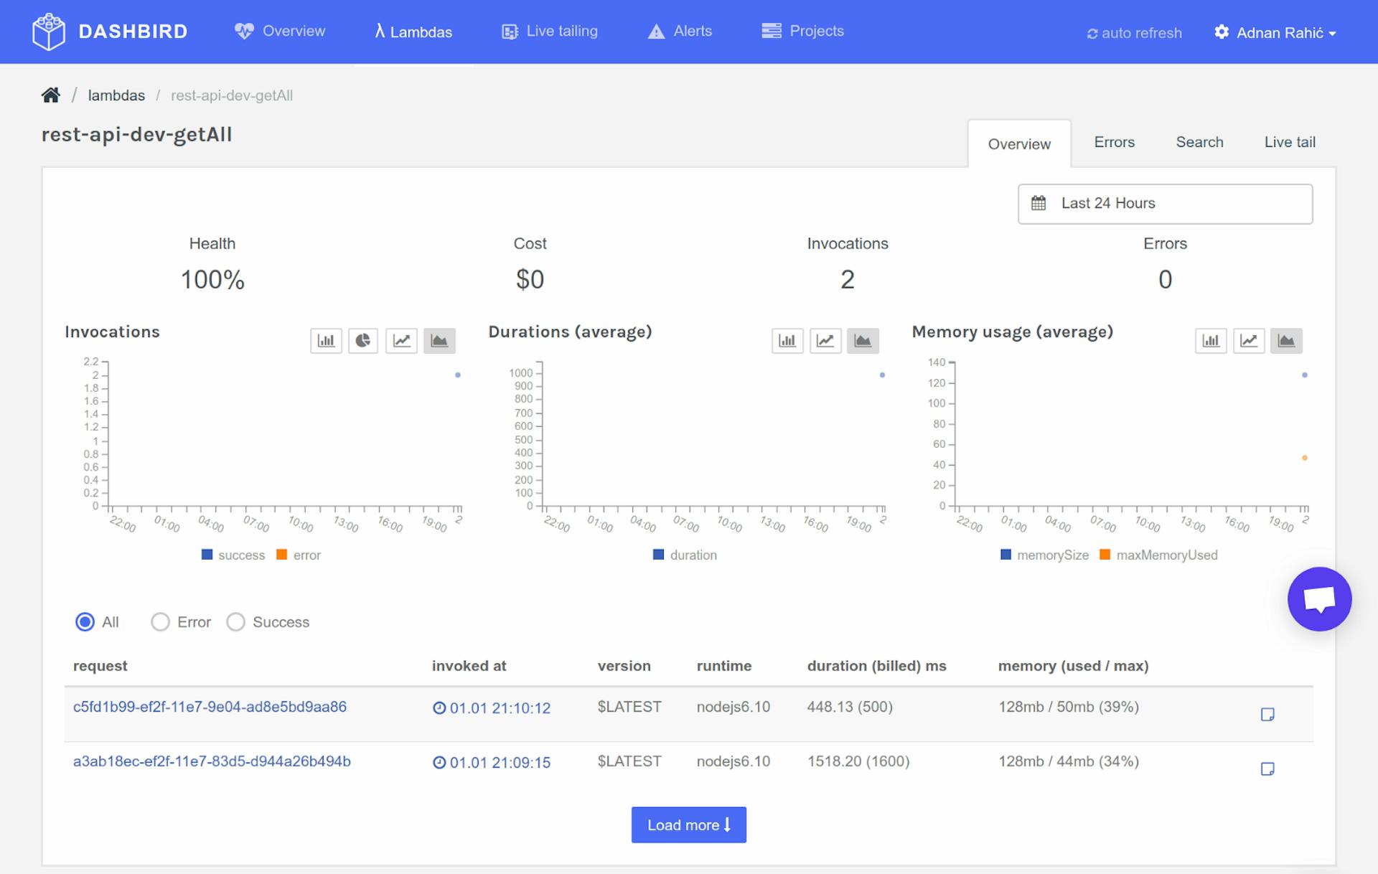This screenshot has height=874, width=1378.
Task: Open the Alerts section from top navigation
Action: pyautogui.click(x=680, y=31)
